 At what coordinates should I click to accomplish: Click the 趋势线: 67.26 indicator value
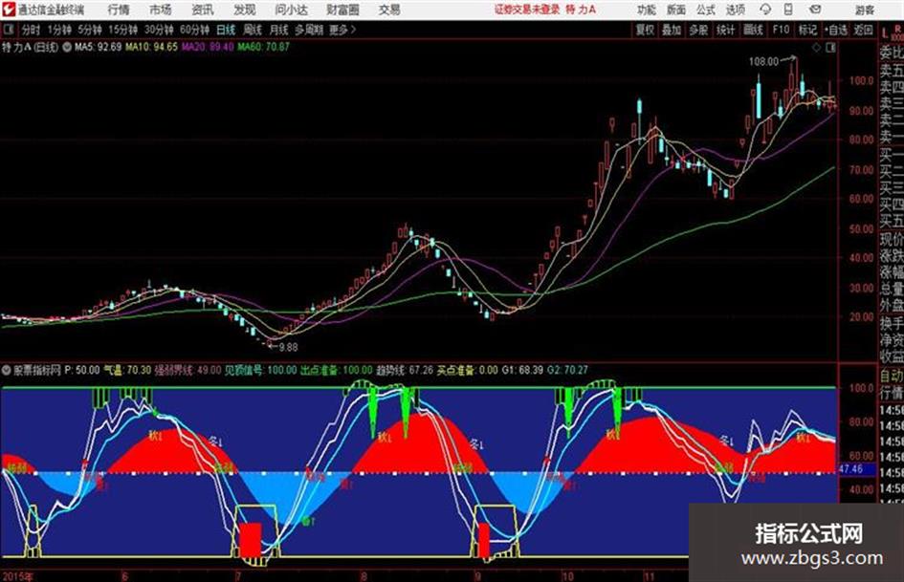tap(404, 370)
